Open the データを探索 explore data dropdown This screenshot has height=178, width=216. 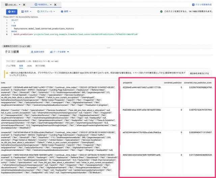click(x=59, y=52)
